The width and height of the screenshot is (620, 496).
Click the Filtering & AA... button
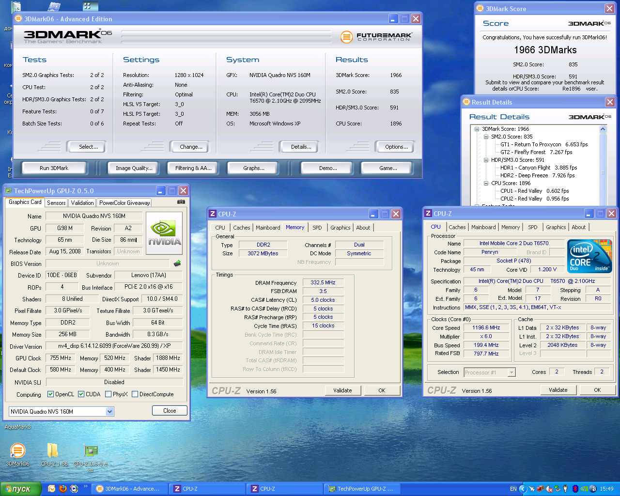[x=193, y=168]
